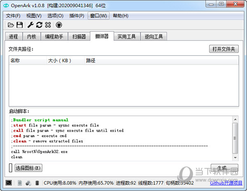Open the 帮助(H) menu
247x191 pixels.
[x=121, y=16]
